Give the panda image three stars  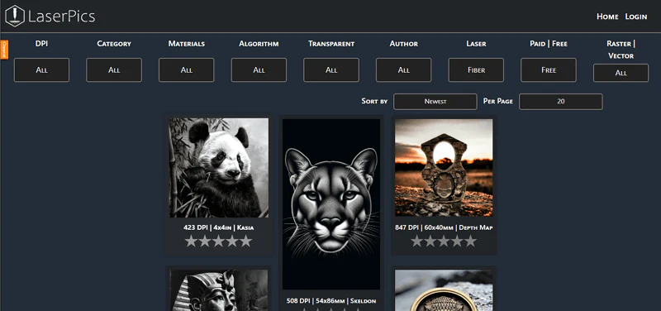tap(218, 242)
